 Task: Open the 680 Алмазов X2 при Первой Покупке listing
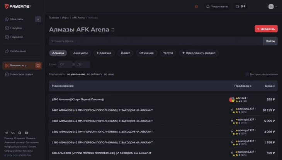click(78, 99)
